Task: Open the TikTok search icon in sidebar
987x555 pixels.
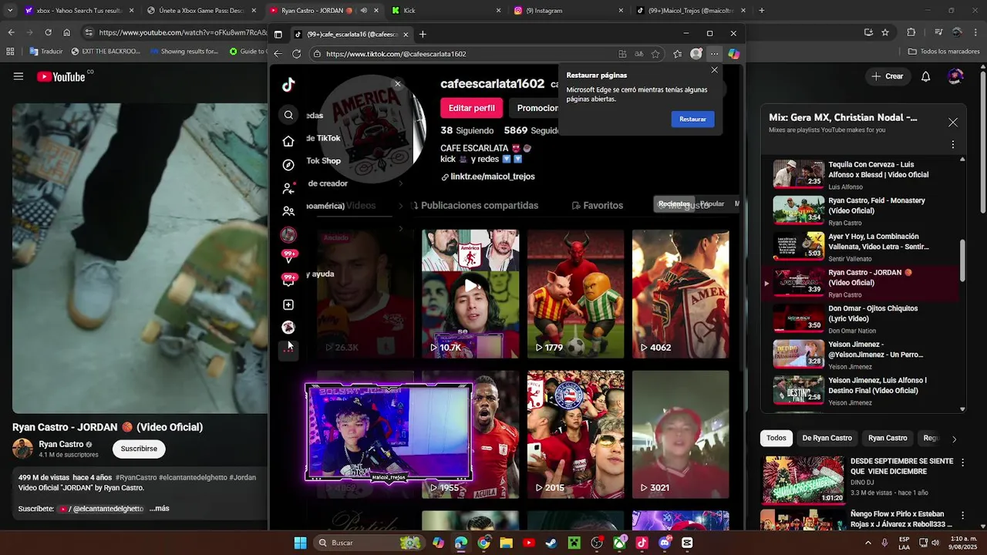Action: point(288,115)
